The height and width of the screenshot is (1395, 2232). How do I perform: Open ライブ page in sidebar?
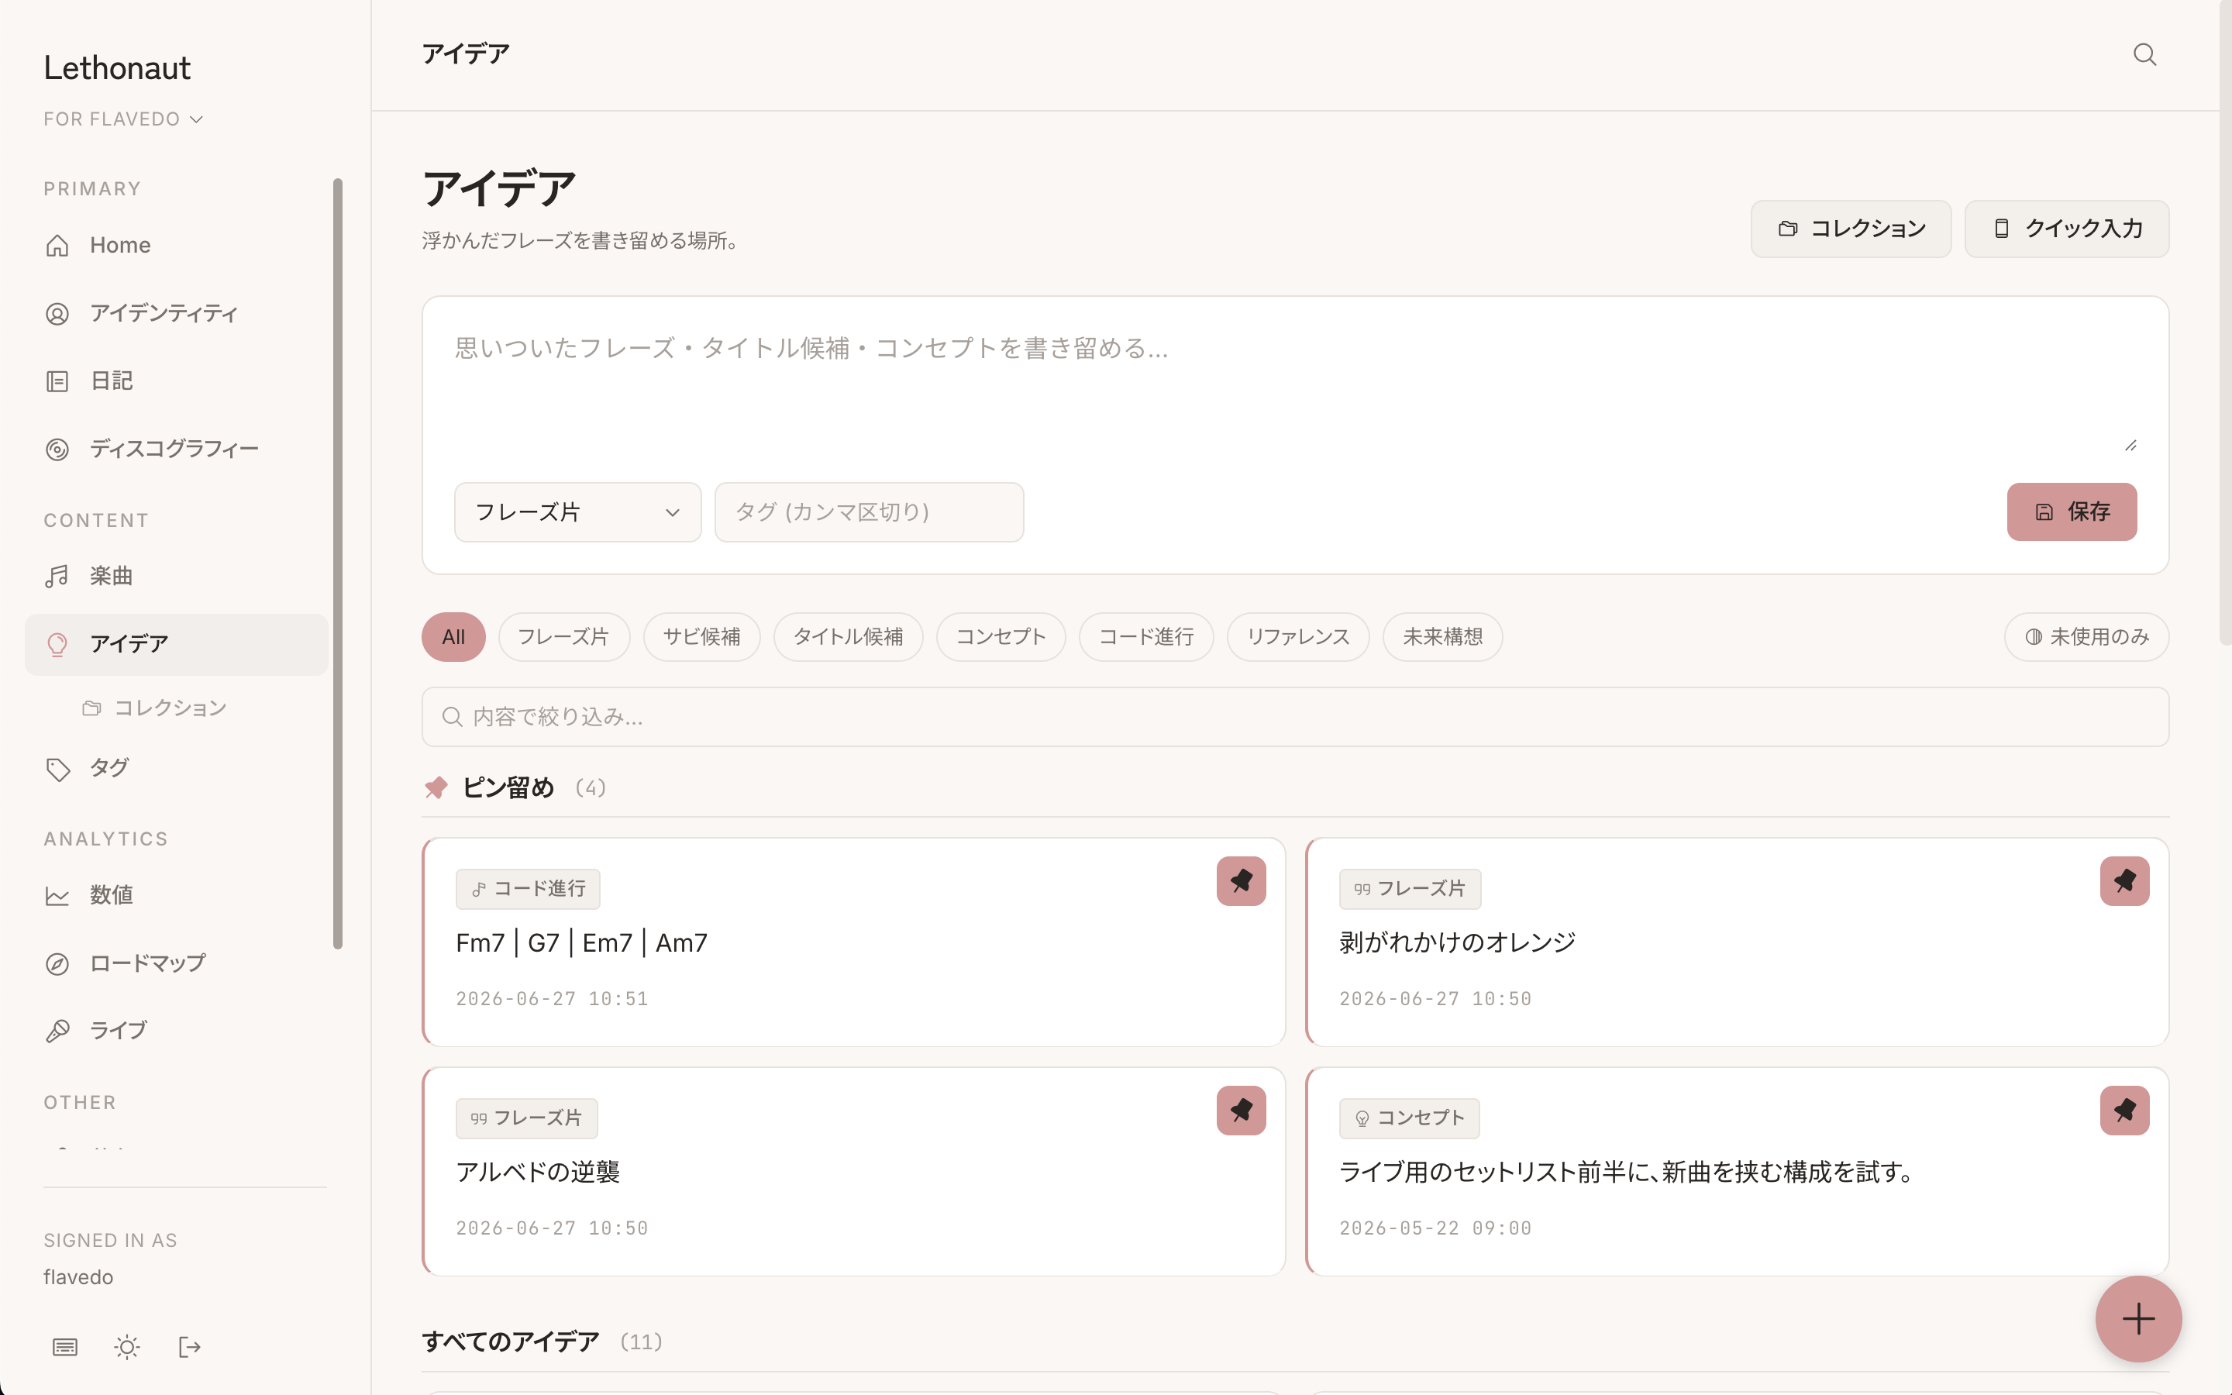point(176,1031)
